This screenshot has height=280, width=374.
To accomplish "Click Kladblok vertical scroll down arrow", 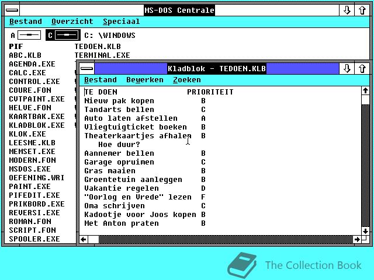I will coord(365,231).
